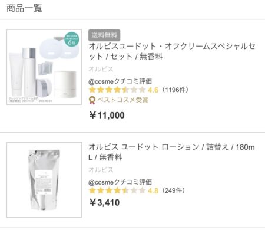Click the 4.6 rating score
The image size is (265, 230).
pyautogui.click(x=153, y=90)
